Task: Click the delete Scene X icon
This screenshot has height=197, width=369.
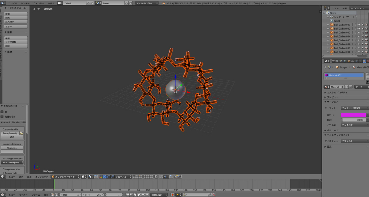Action: pyautogui.click(x=130, y=3)
